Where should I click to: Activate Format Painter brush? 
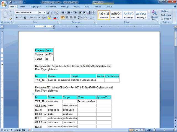[11, 19]
